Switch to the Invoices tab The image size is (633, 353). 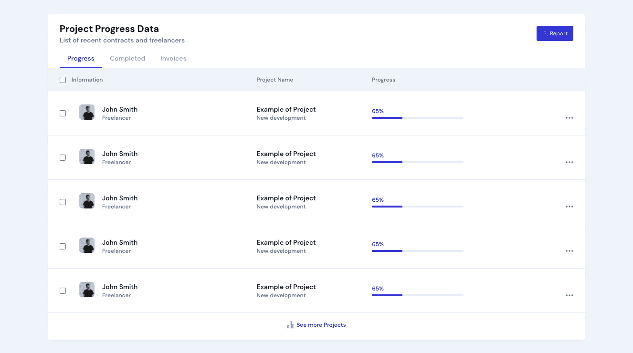coord(173,59)
